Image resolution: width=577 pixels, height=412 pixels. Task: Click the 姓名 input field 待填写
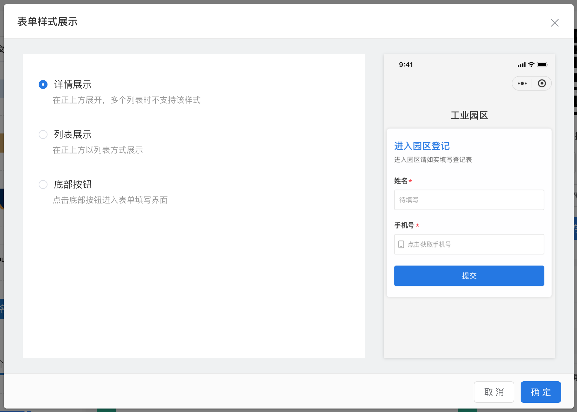click(x=469, y=200)
